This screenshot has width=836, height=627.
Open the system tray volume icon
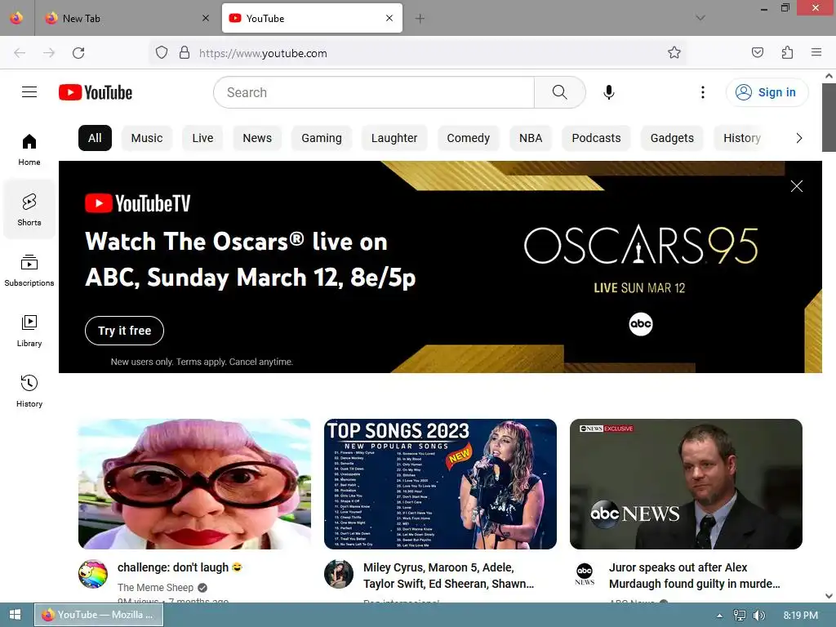point(758,616)
